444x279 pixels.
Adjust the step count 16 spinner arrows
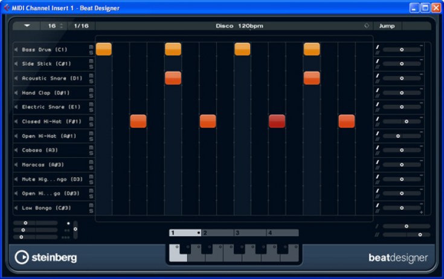(x=62, y=26)
